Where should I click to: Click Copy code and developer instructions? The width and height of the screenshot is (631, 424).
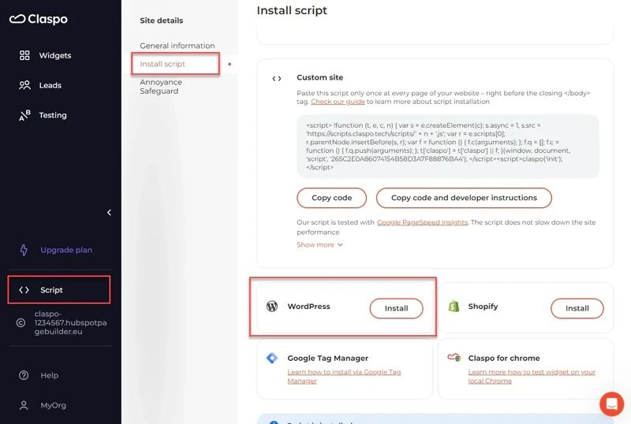coord(464,198)
